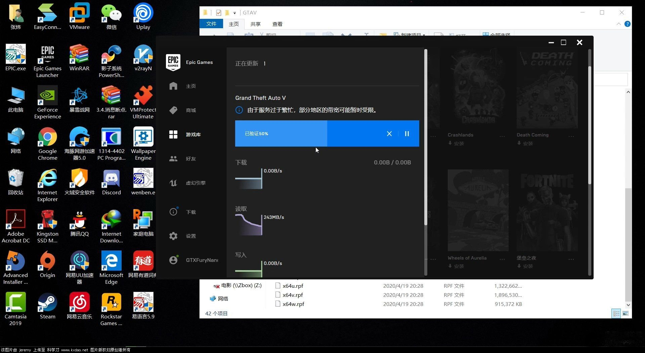The height and width of the screenshot is (353, 645).
Task: Select the Steam desktop icon
Action: coord(47,306)
